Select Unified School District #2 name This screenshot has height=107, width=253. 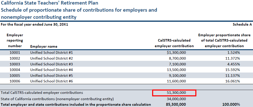(51, 58)
